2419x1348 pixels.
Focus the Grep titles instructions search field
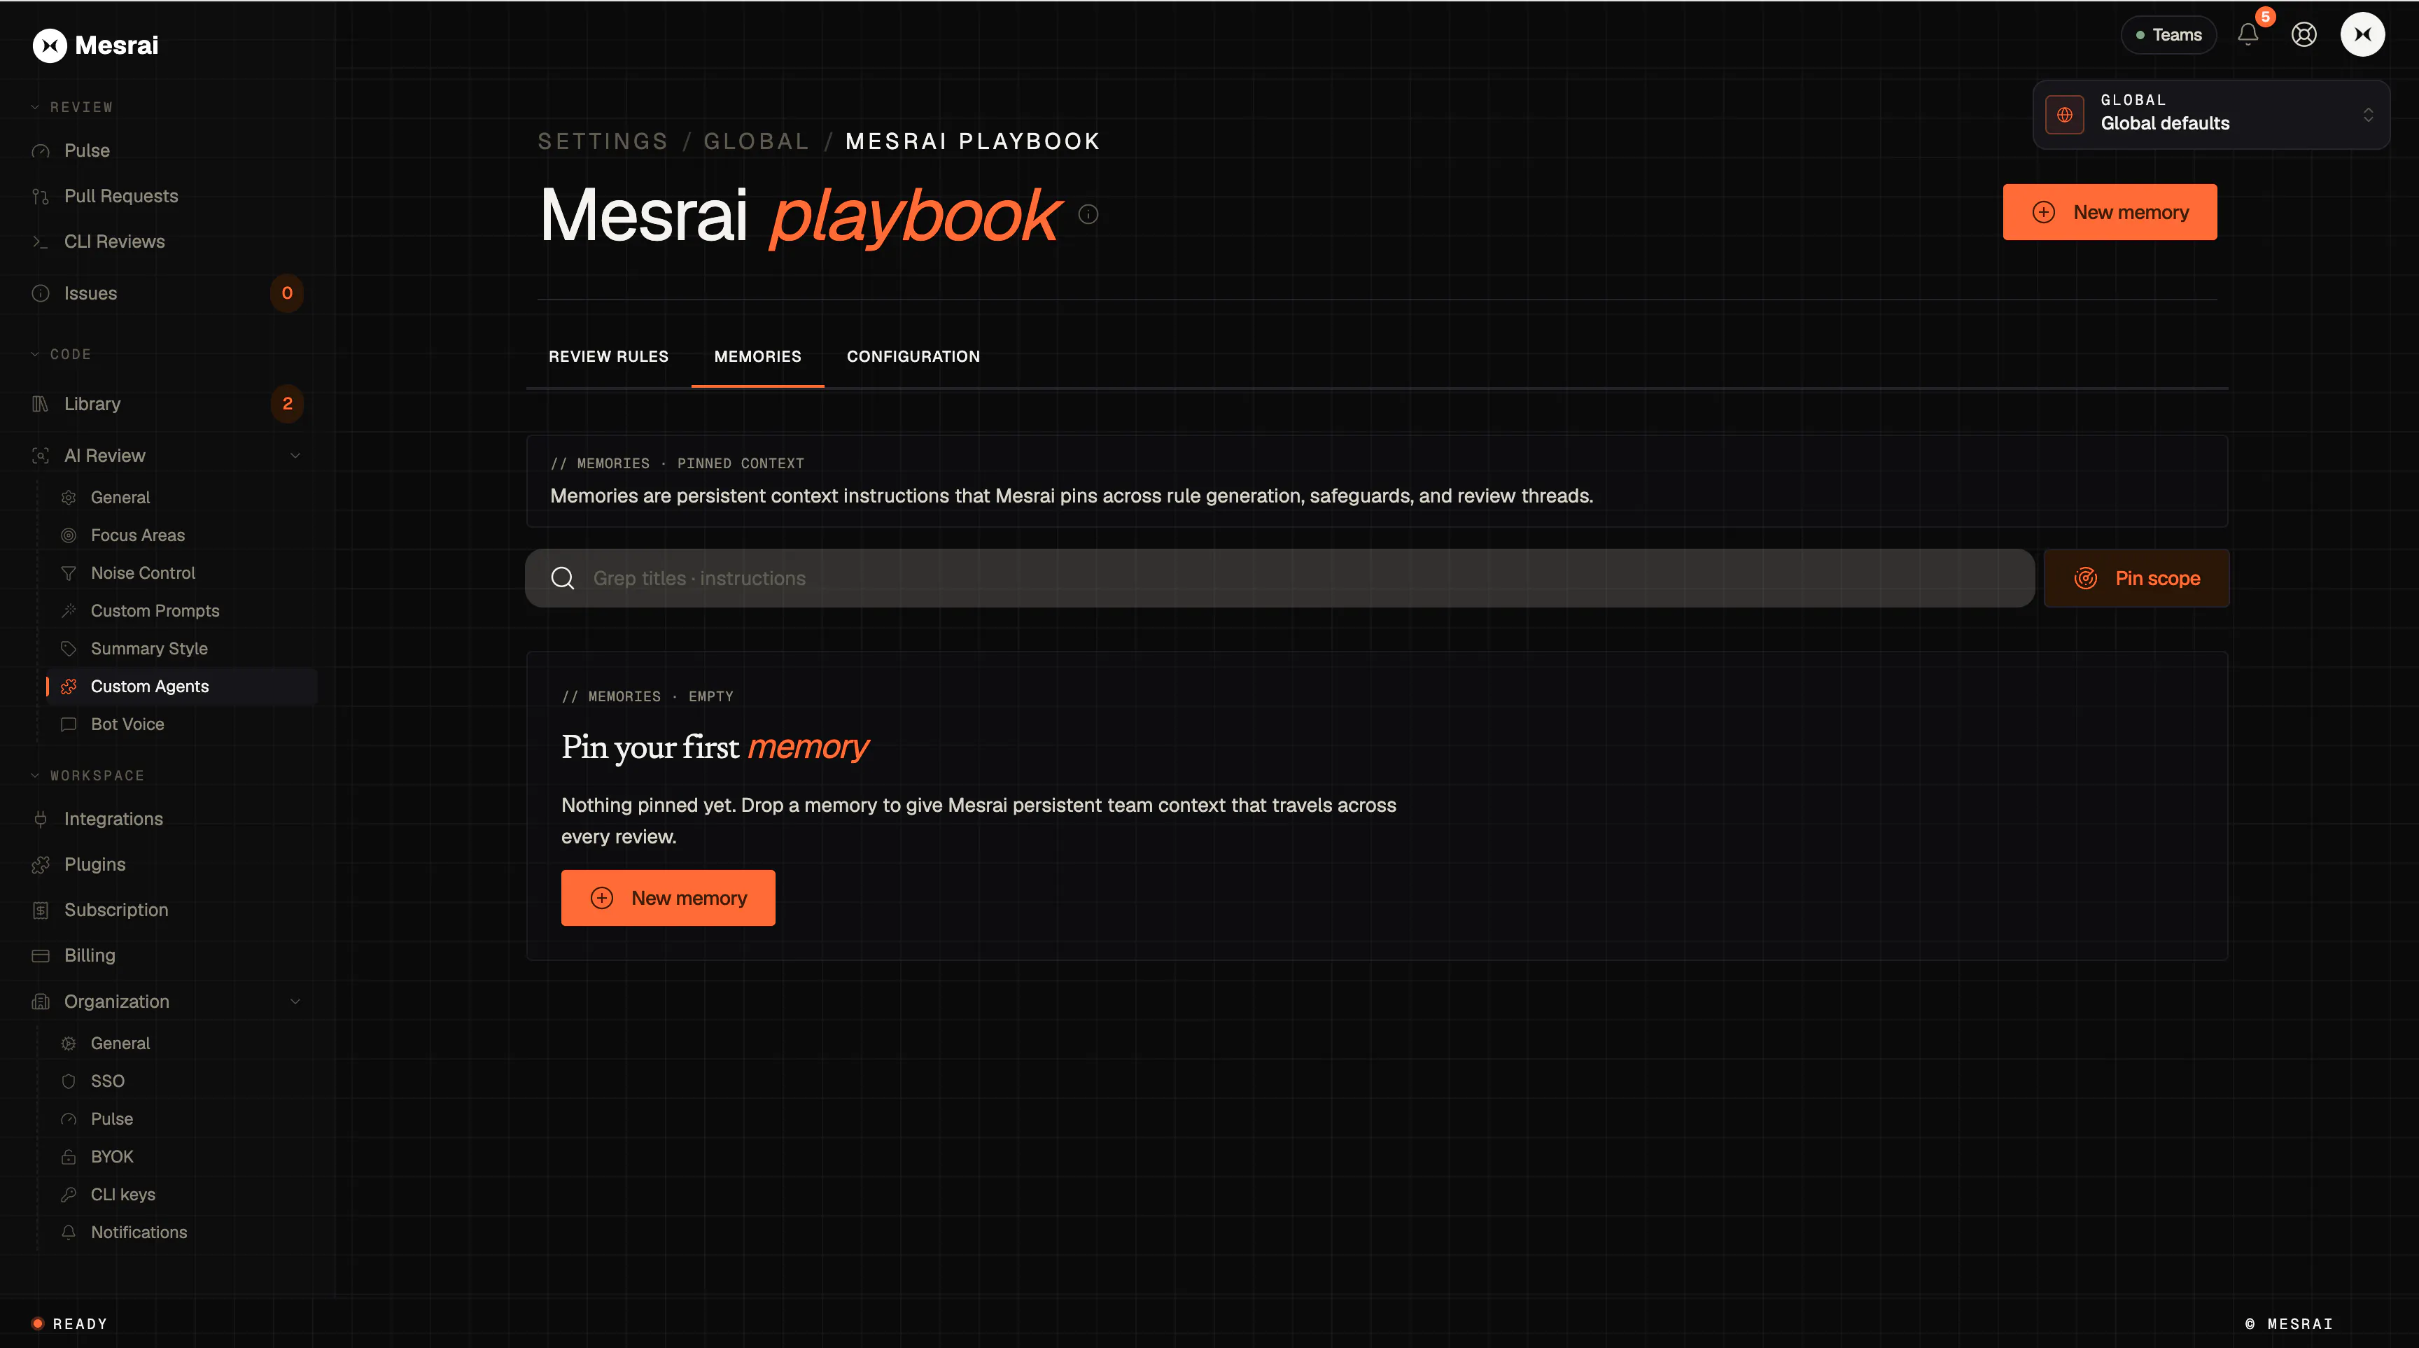coord(1280,578)
